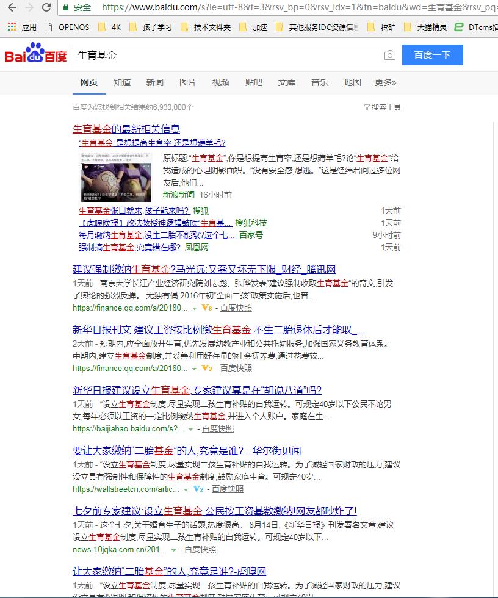
Task: Click the camera image search icon
Action: (x=390, y=55)
